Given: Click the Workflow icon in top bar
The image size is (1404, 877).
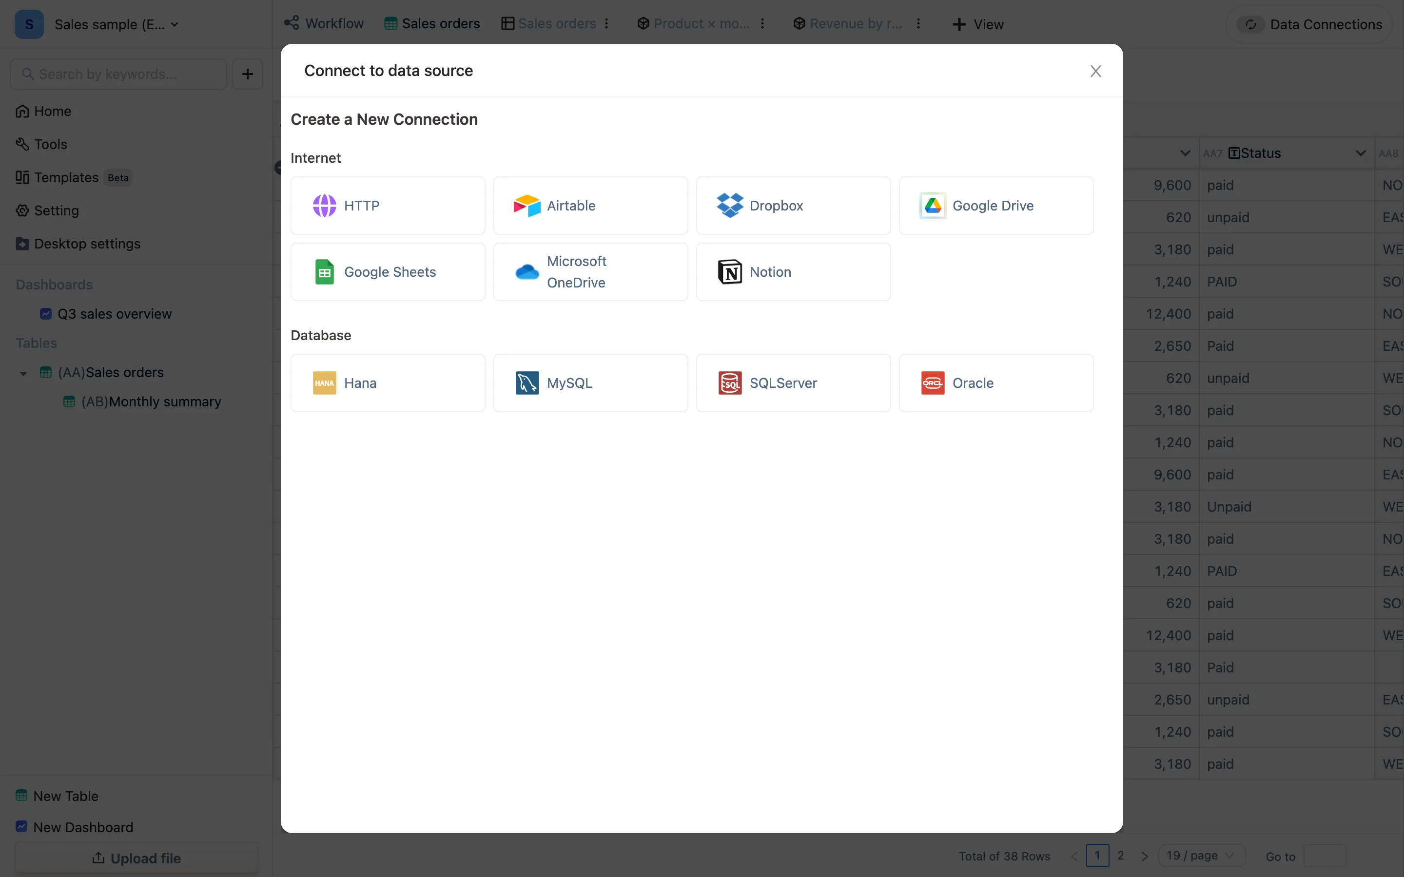Looking at the screenshot, I should point(291,23).
